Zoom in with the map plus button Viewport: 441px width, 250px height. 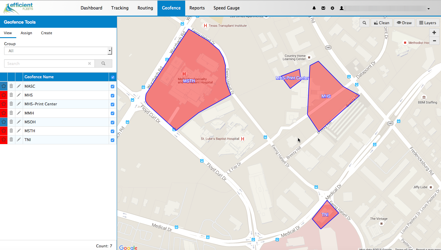tap(434, 32)
